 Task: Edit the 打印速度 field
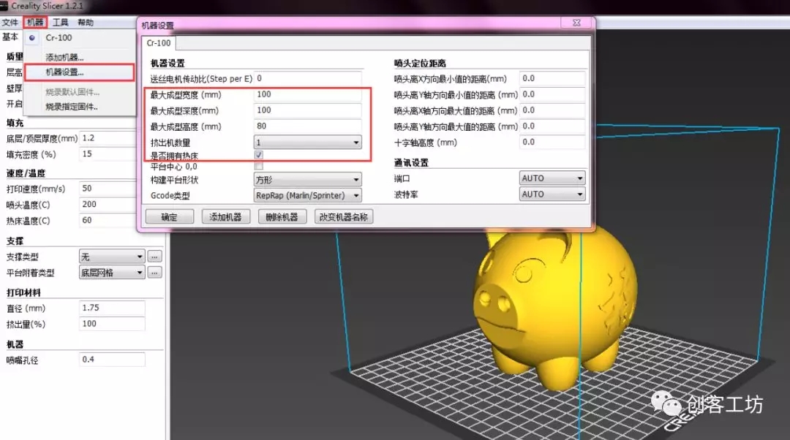coord(108,189)
